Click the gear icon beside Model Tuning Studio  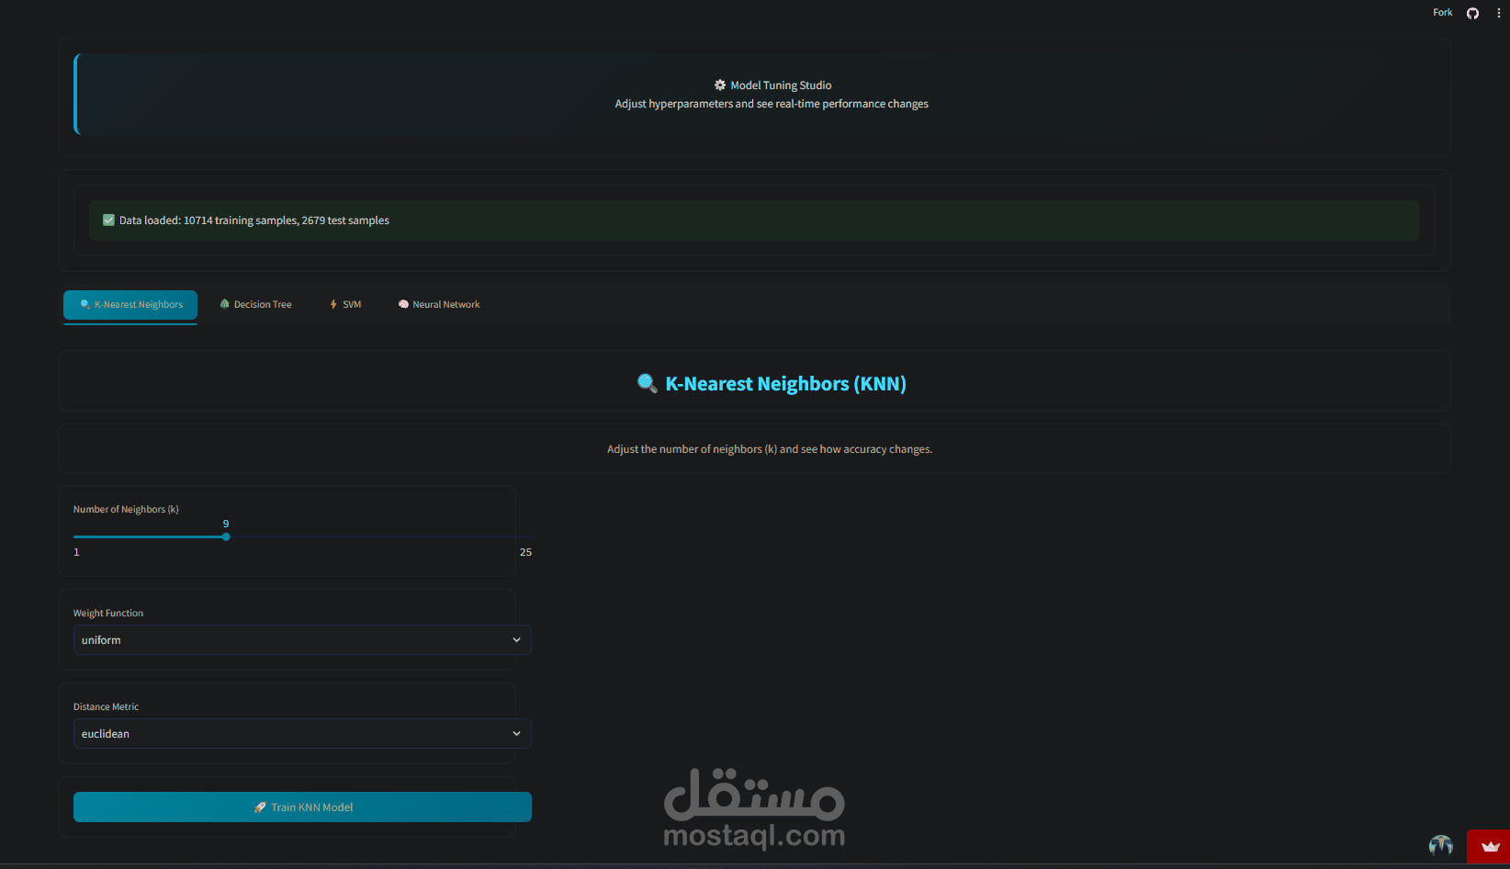pyautogui.click(x=720, y=85)
